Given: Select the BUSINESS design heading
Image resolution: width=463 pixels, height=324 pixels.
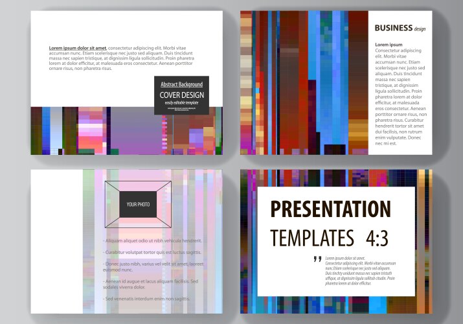Looking at the screenshot, I should point(399,28).
